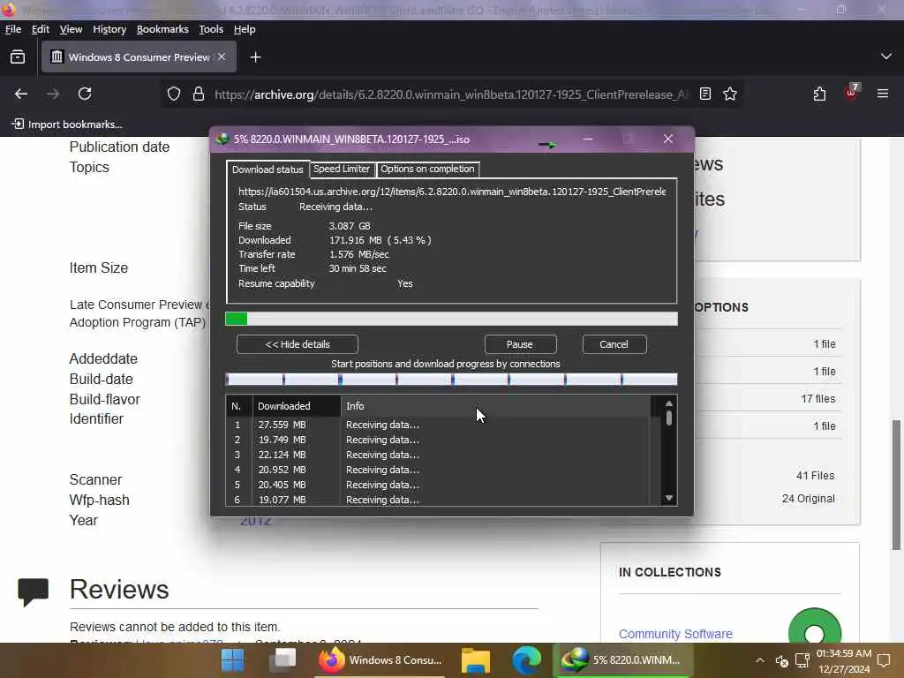The height and width of the screenshot is (678, 904).
Task: Click the address bar URL field
Action: 451,94
